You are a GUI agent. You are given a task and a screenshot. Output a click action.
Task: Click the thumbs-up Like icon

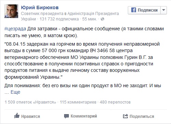17,116
